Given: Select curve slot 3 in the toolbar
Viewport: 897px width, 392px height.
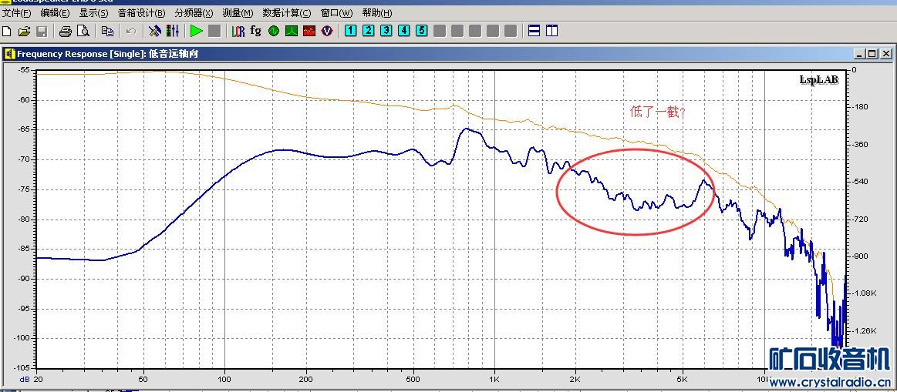Looking at the screenshot, I should point(386,31).
